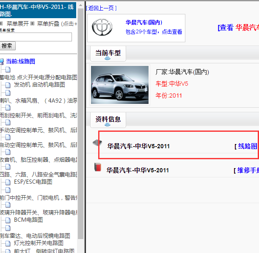This screenshot has width=259, height=253.
Task: Click the Brilliance brand logo image
Action: (102, 27)
